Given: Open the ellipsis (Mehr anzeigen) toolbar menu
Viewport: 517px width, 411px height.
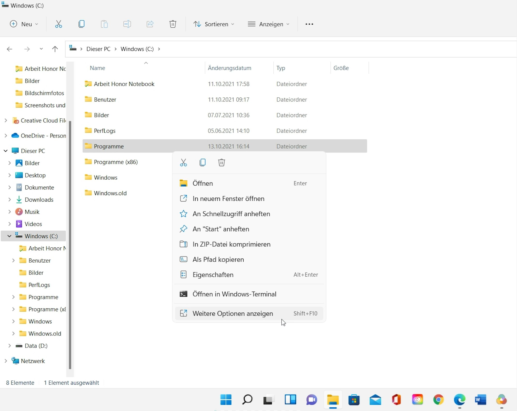Looking at the screenshot, I should coord(309,24).
